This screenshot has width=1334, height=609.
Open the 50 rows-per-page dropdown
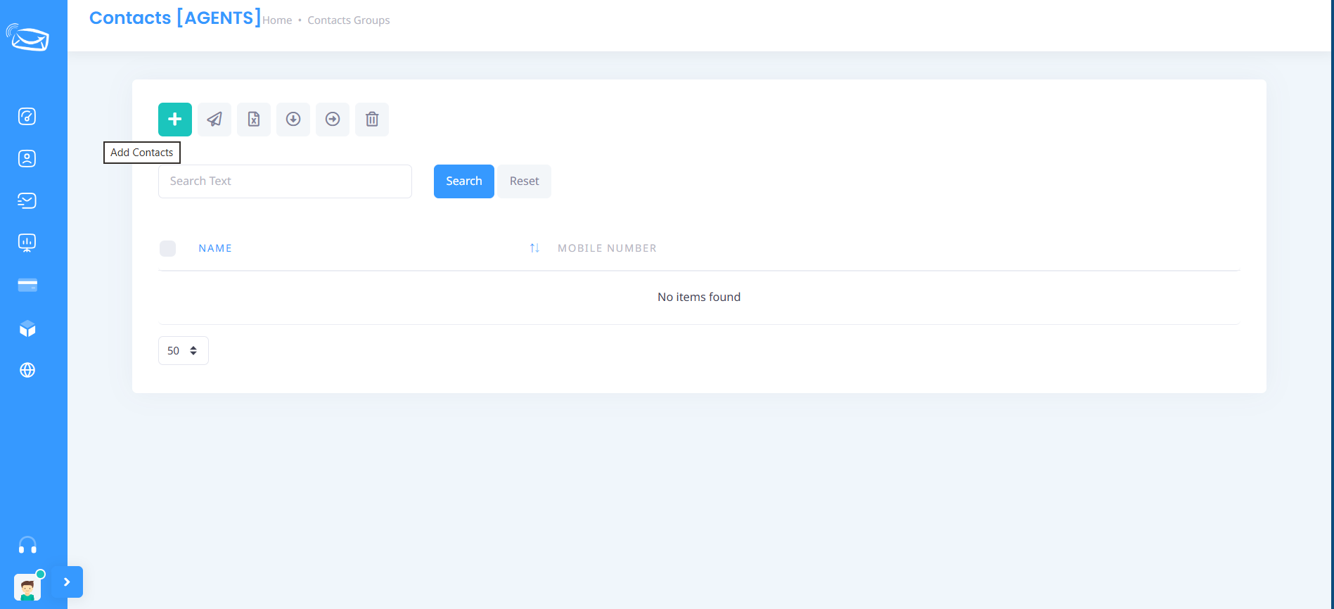coord(184,351)
